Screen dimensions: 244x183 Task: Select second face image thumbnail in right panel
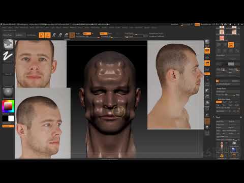pos(234,32)
